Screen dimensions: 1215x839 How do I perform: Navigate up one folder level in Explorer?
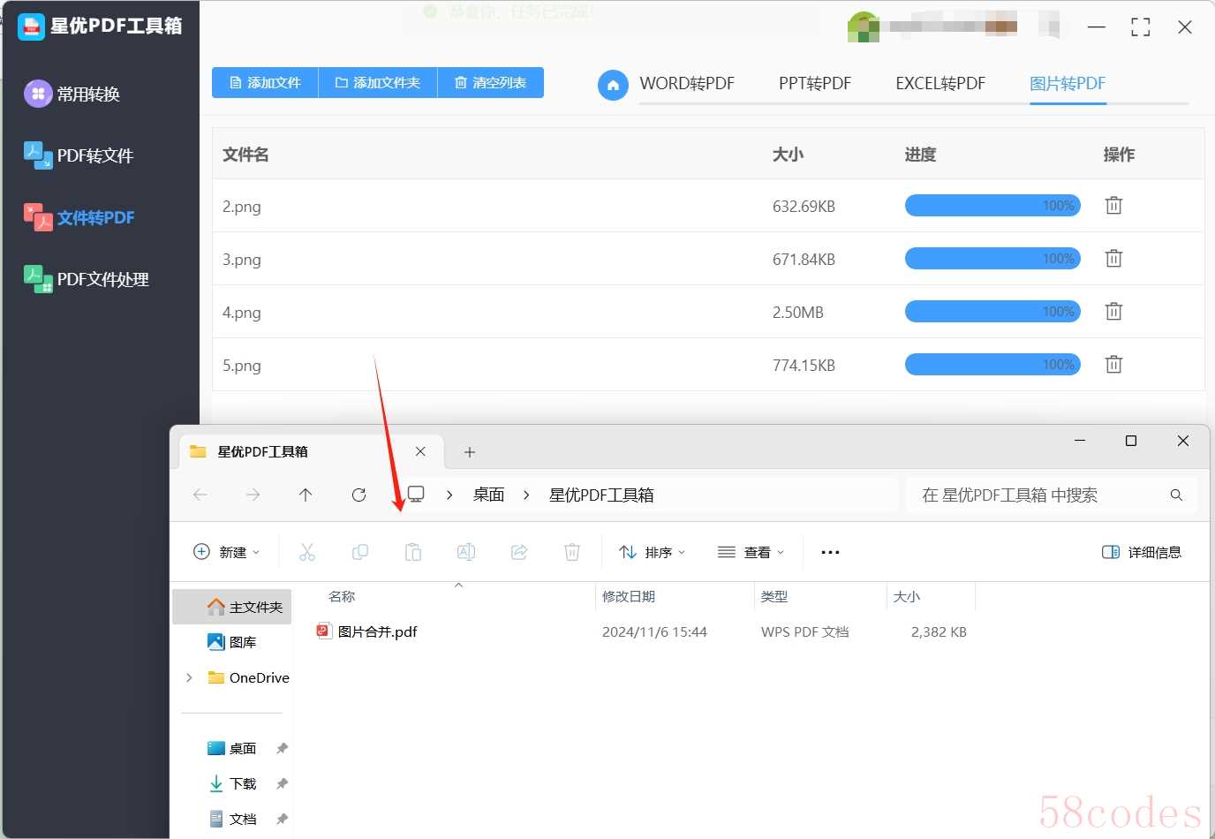pos(306,495)
